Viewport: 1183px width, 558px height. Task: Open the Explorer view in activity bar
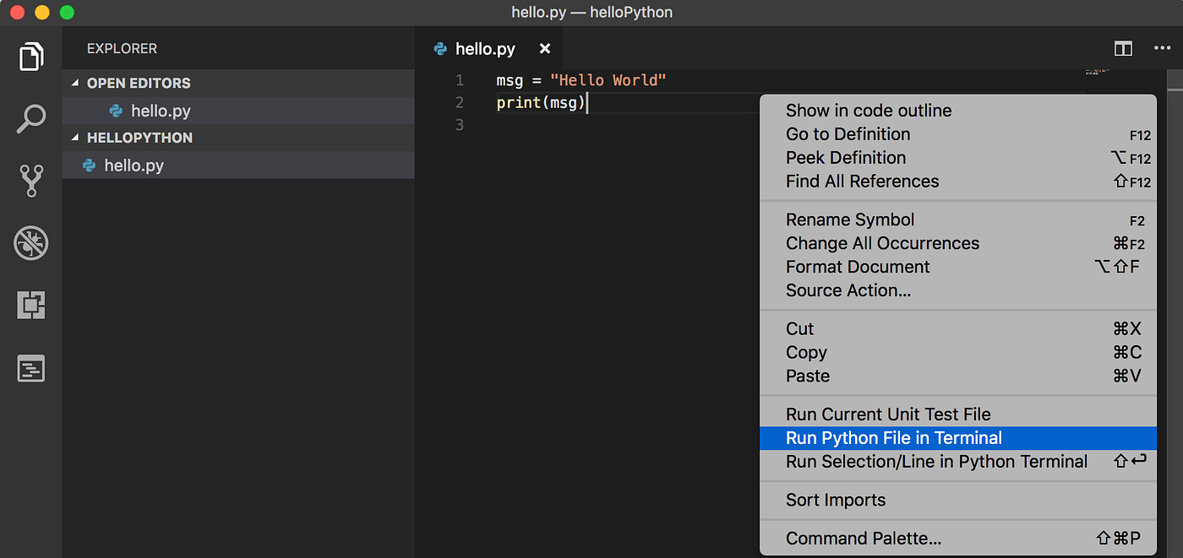pos(31,57)
